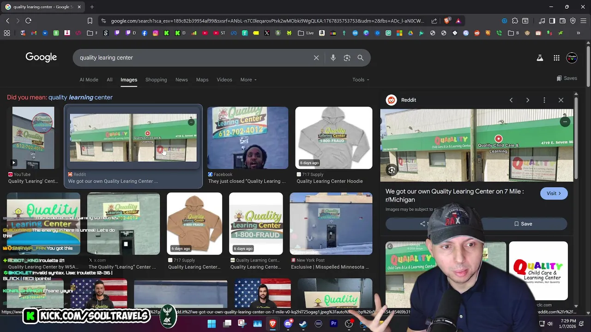The height and width of the screenshot is (332, 591).
Task: Open Discord from the taskbar
Action: coord(288,324)
